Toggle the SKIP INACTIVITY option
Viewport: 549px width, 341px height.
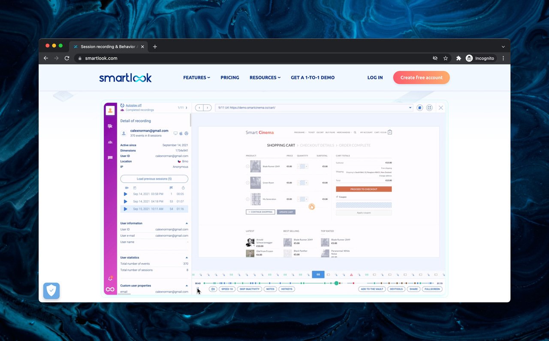coord(250,289)
